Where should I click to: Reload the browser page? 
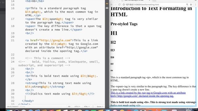click(x=119, y=5)
